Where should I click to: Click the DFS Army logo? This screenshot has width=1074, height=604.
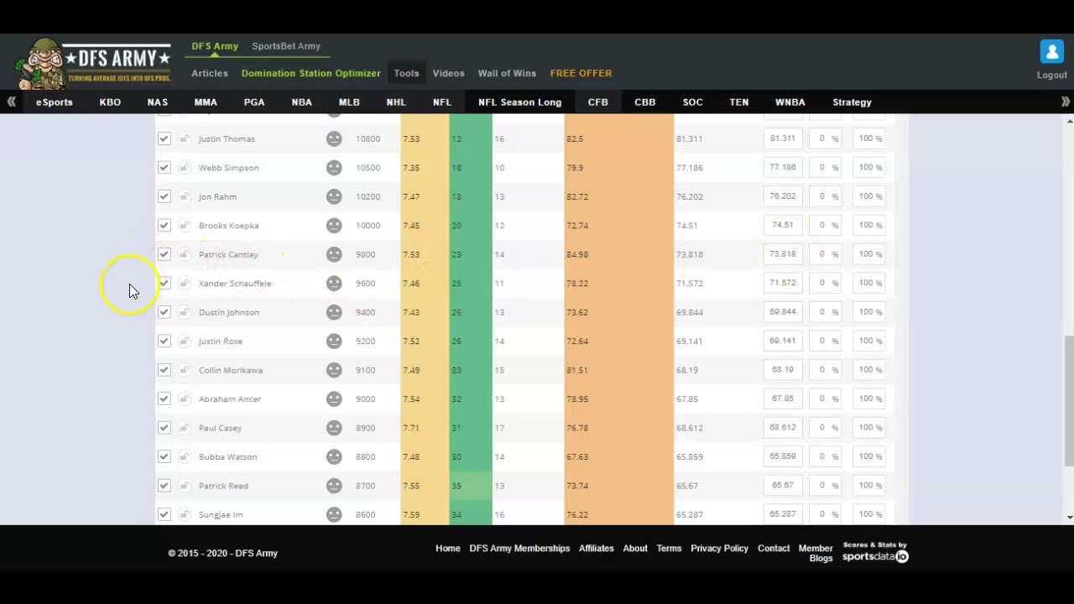[x=94, y=63]
